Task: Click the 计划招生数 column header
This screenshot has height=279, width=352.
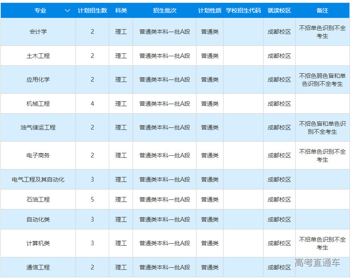Action: click(x=92, y=10)
